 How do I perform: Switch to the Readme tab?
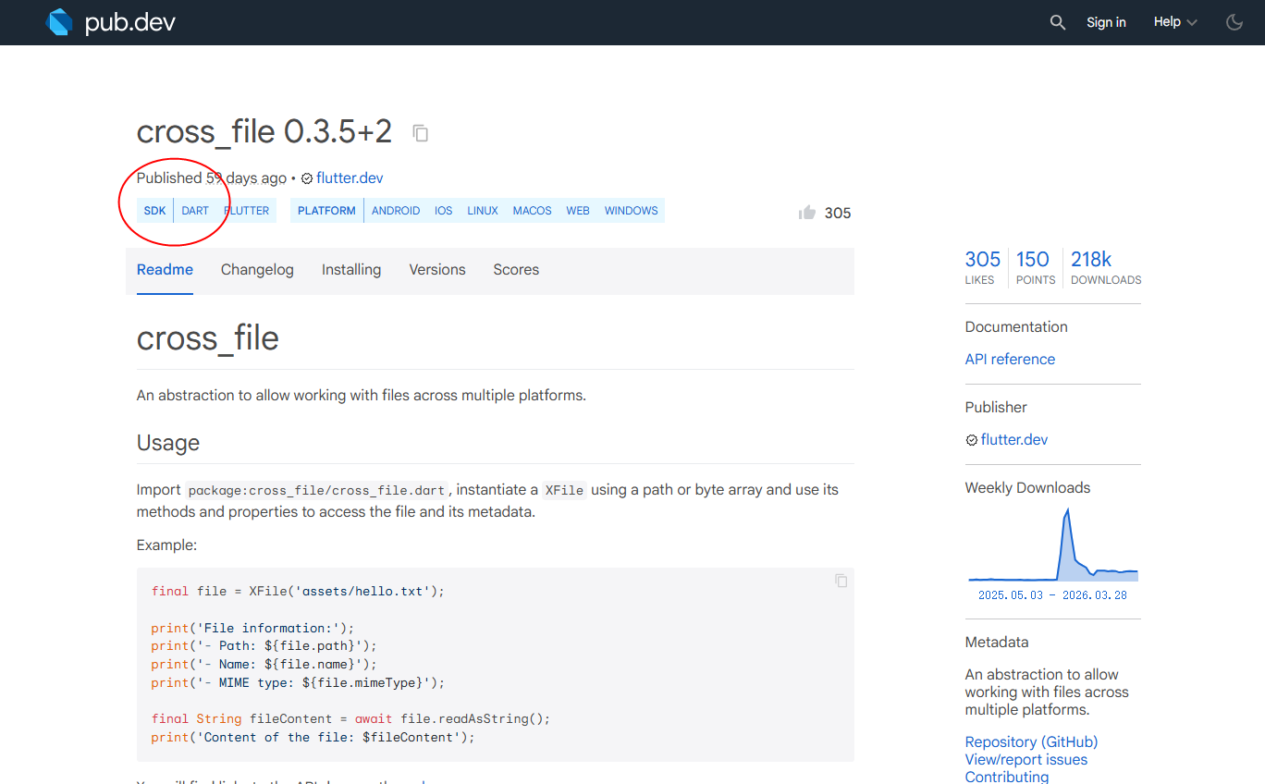tap(165, 270)
